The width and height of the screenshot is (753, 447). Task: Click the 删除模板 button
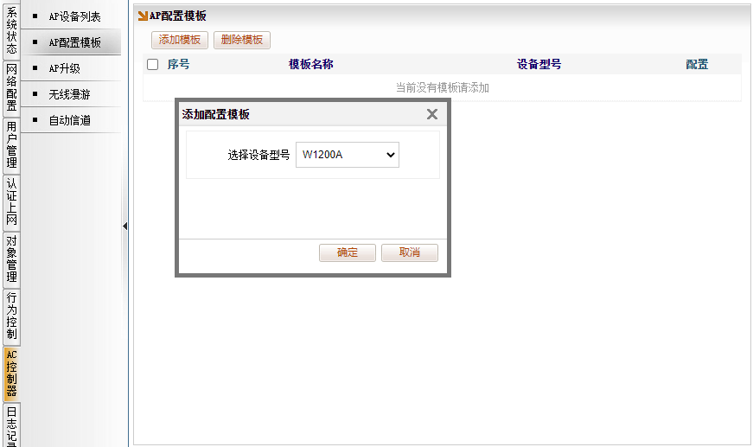click(242, 40)
